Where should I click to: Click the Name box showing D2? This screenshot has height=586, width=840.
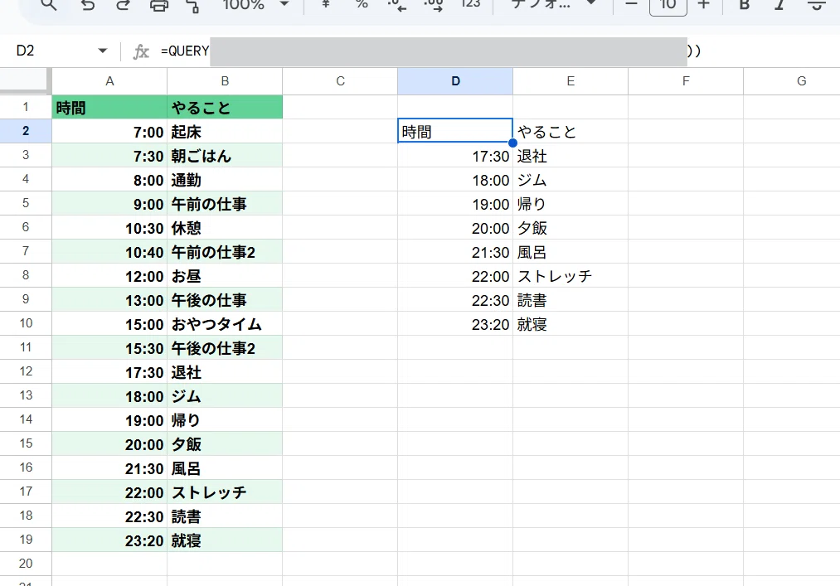(x=51, y=51)
